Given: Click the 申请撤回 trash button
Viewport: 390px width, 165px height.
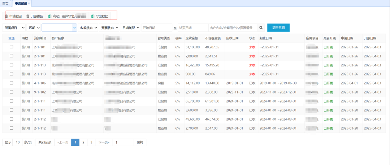Looking at the screenshot, I should pos(13,16).
